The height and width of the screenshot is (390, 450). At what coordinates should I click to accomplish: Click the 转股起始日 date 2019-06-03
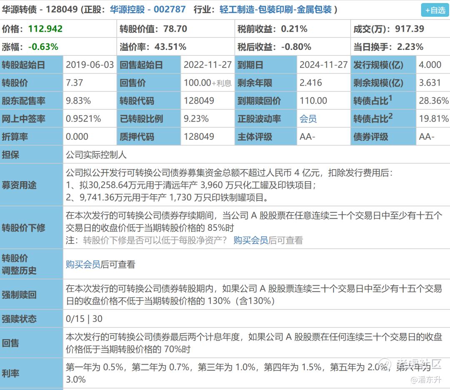tap(90, 65)
